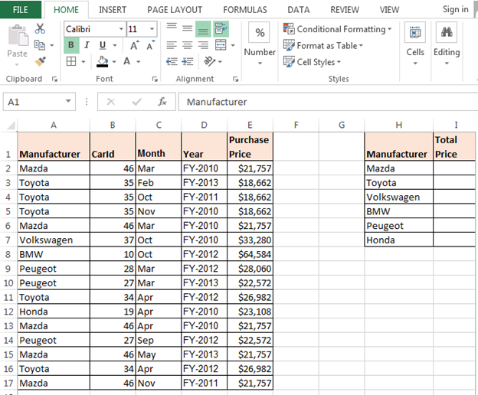Screen dimensions: 478x395
Task: Click the Font Color letter A icon
Action: click(127, 61)
